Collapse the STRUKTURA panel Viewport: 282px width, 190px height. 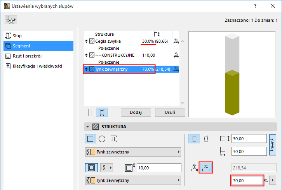point(87,127)
